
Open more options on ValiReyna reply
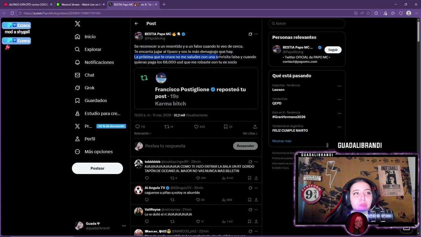(256, 209)
